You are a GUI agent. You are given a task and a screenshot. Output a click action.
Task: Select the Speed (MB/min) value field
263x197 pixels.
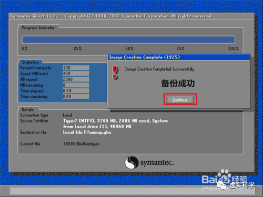(76, 74)
